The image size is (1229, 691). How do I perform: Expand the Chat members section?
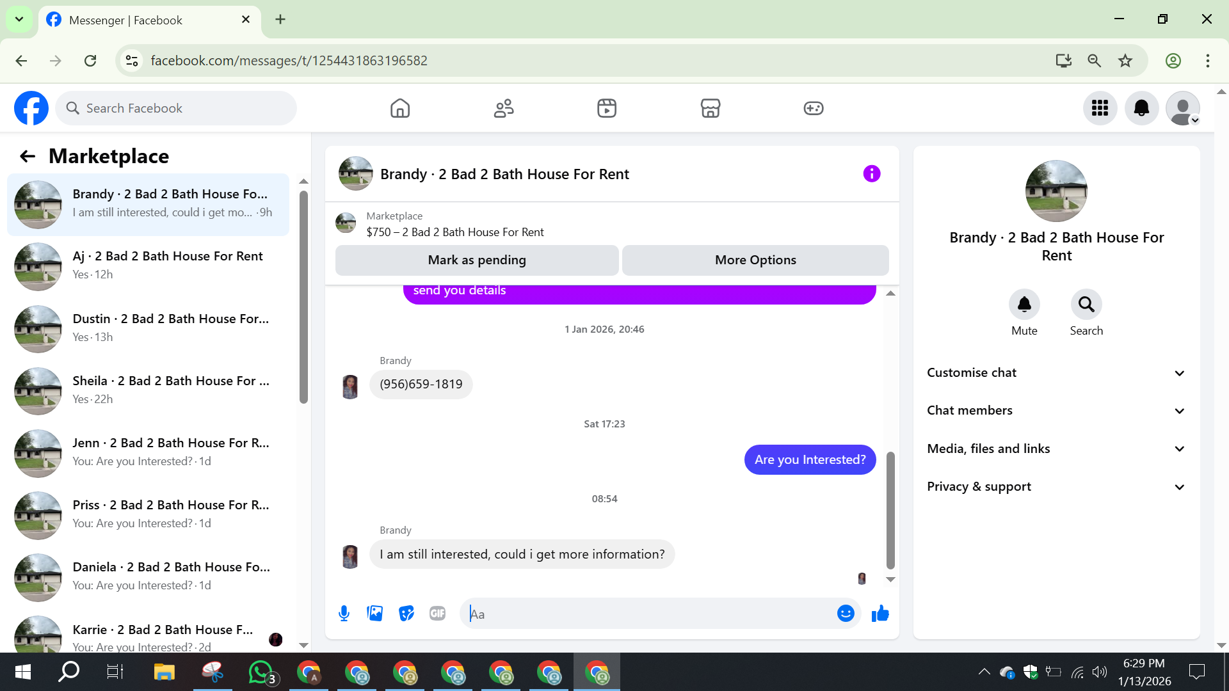[1056, 411]
